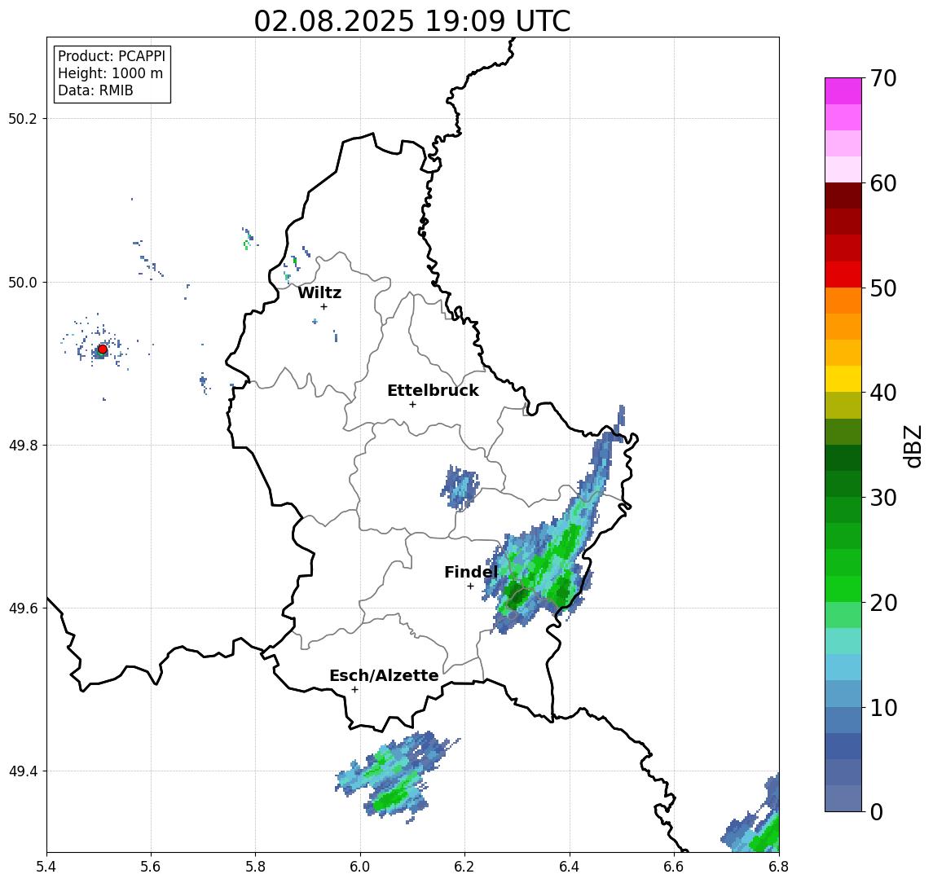933x883 pixels.
Task: Click the latitude label 50.0
Action: pos(23,282)
